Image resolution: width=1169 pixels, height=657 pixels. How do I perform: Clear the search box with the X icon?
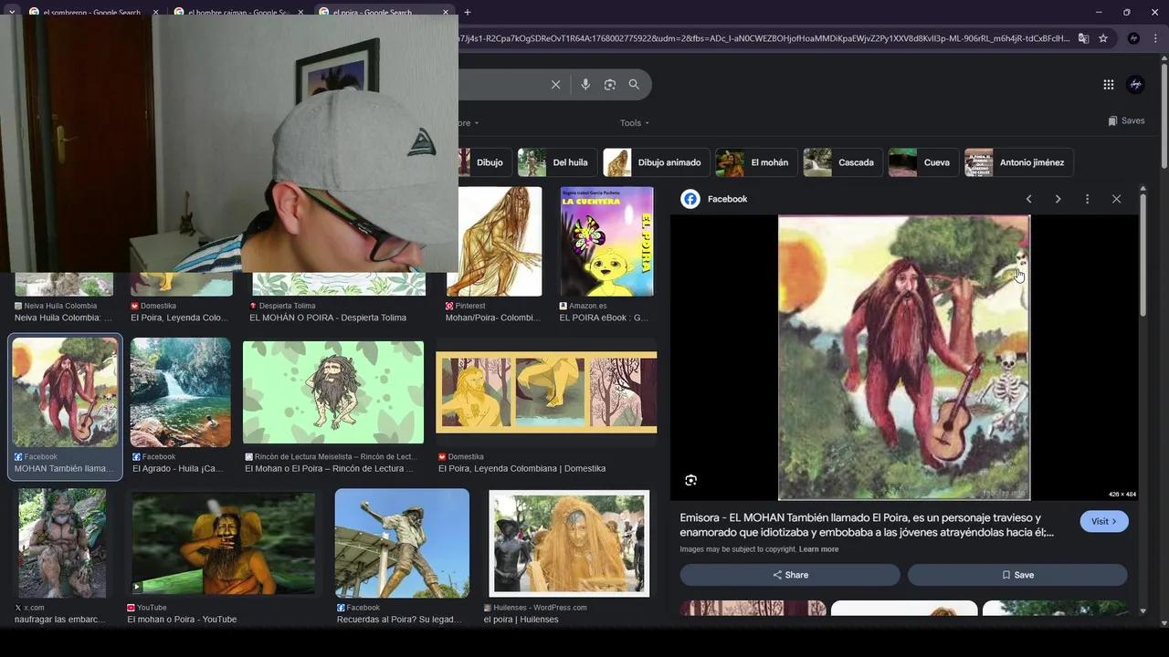click(555, 85)
